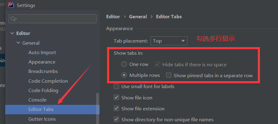Viewport: 278px width, 124px height.
Task: Enable Use small font for labels
Action: 116,87
